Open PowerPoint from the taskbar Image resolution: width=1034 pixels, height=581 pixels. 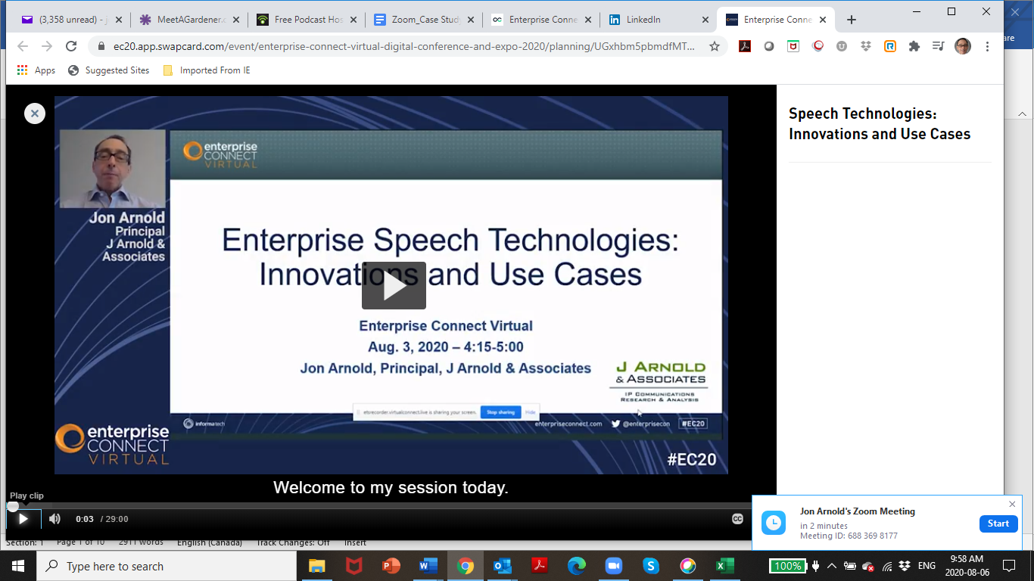click(x=391, y=566)
